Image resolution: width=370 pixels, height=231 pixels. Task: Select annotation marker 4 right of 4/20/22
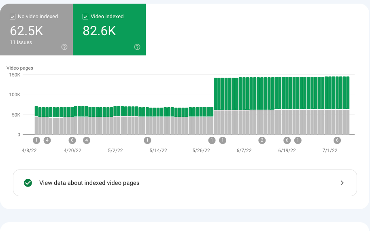[x=86, y=140]
